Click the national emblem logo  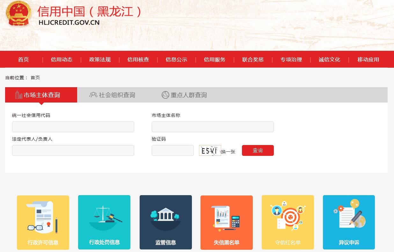click(x=19, y=14)
